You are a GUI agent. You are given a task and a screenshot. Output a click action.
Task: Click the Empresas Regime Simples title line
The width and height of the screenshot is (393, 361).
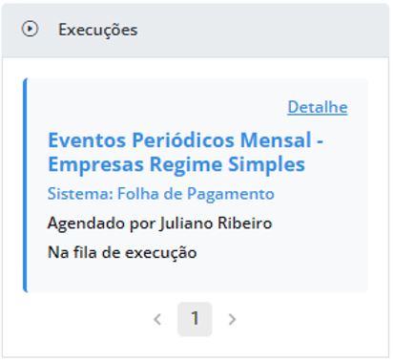[x=176, y=165]
